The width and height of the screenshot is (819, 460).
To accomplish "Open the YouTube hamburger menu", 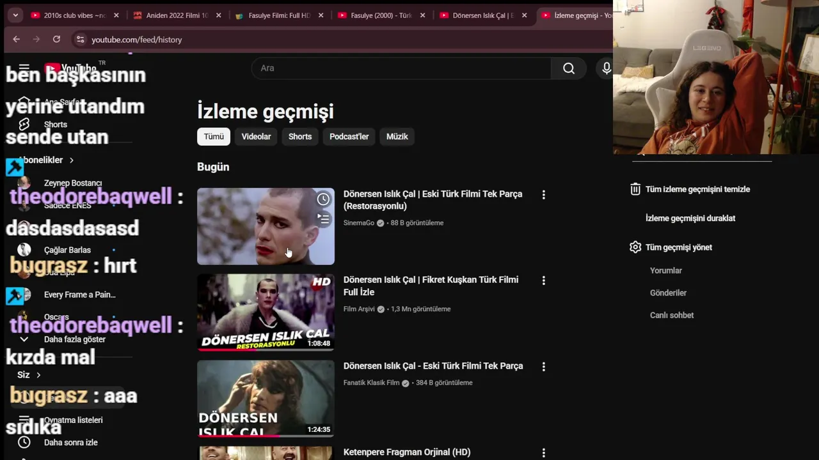I will 24,68.
